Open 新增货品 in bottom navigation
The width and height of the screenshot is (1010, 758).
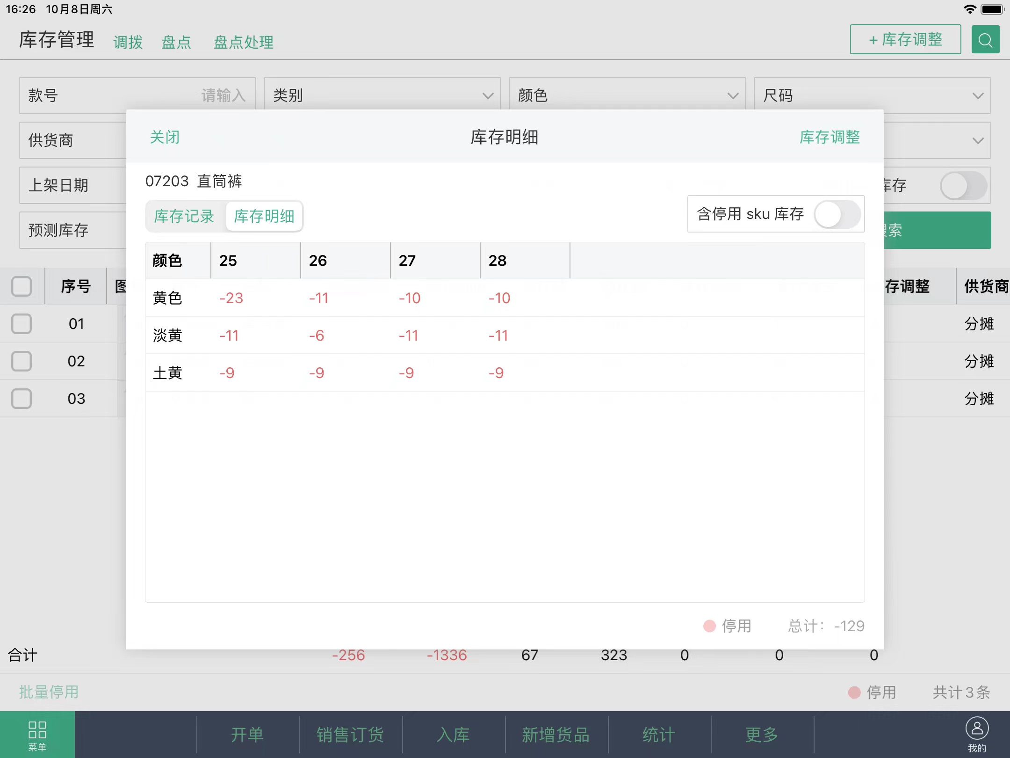tap(556, 735)
